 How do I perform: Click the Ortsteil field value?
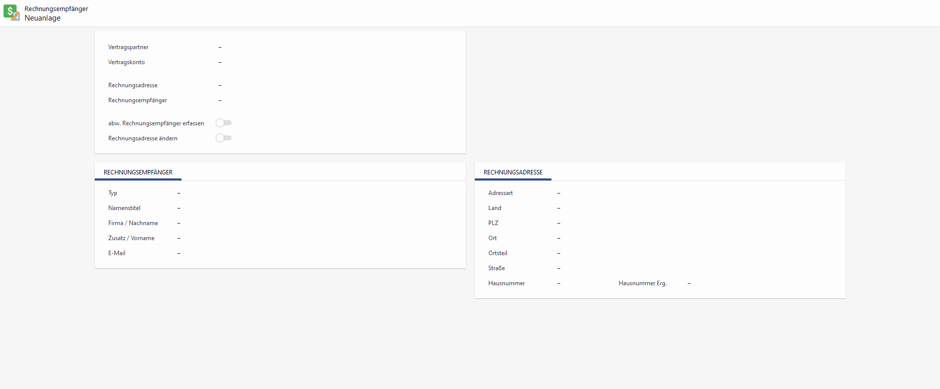click(558, 253)
